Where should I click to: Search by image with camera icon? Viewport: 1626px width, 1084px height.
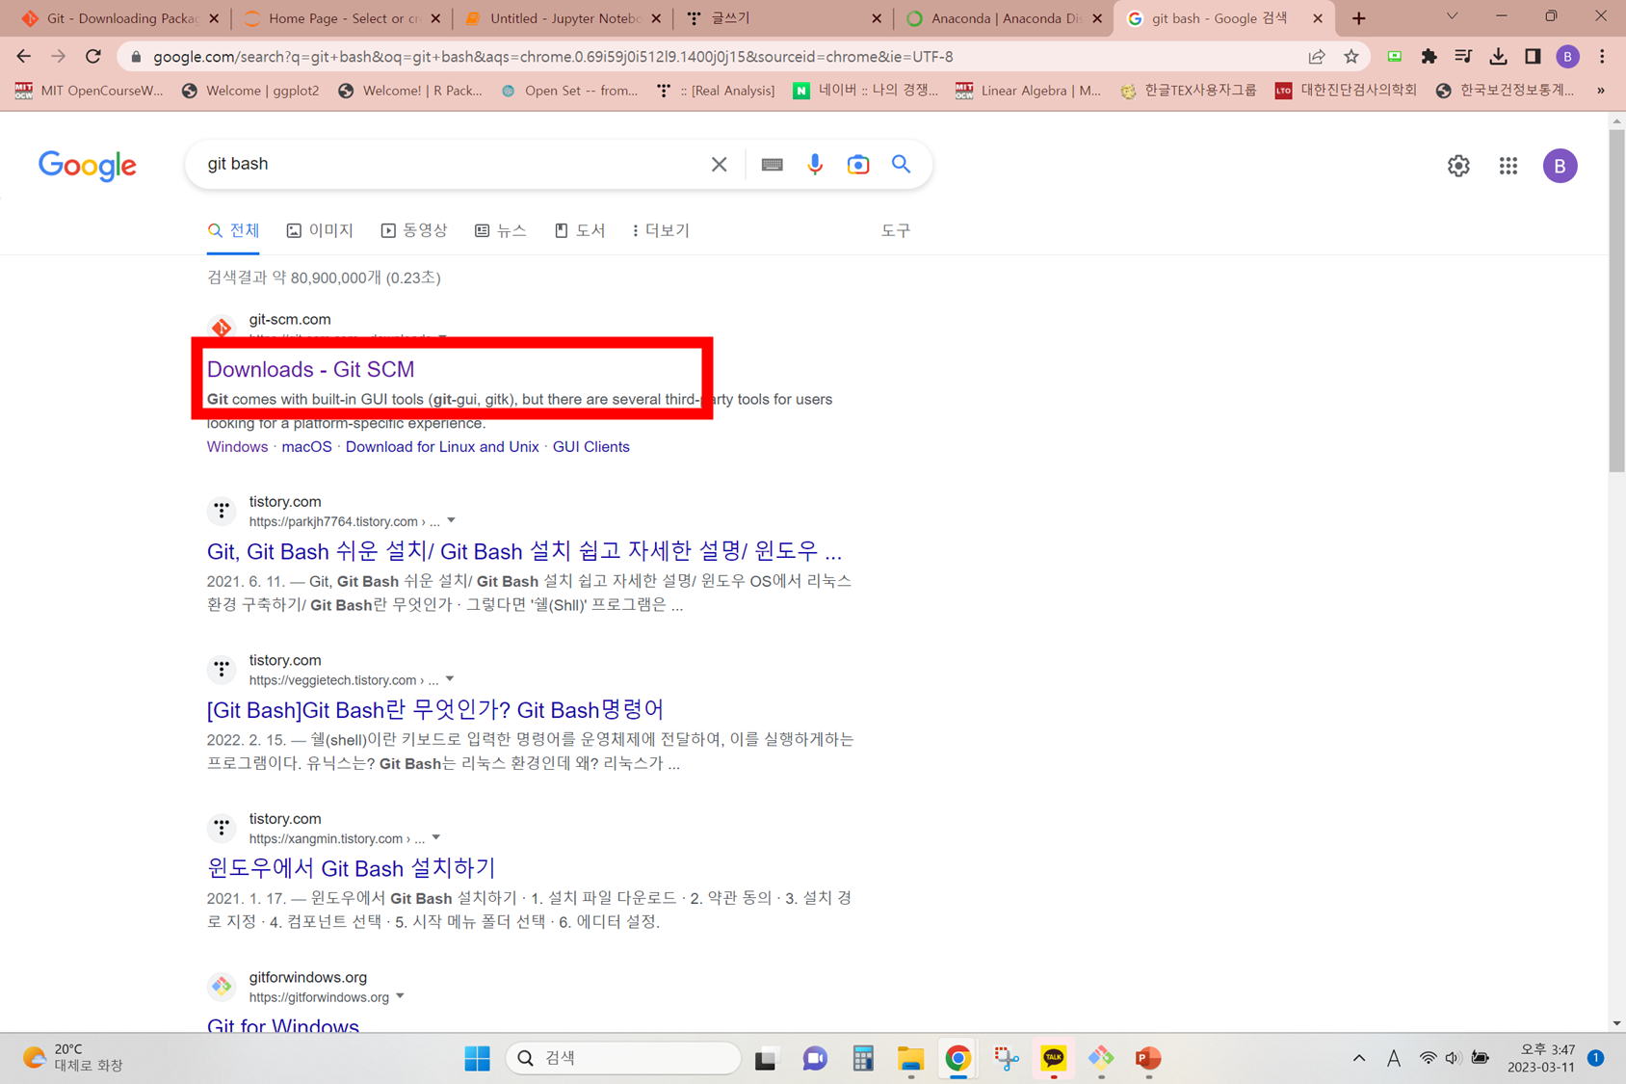pos(857,165)
